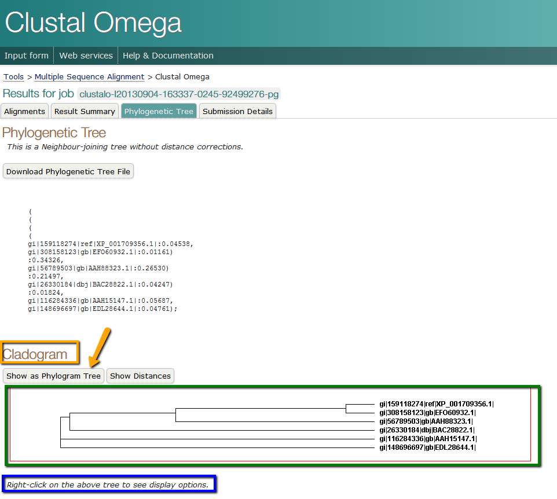
Task: Click cladogram leaf label gi|56789503|gb|AAH88323.1|
Action: click(426, 421)
